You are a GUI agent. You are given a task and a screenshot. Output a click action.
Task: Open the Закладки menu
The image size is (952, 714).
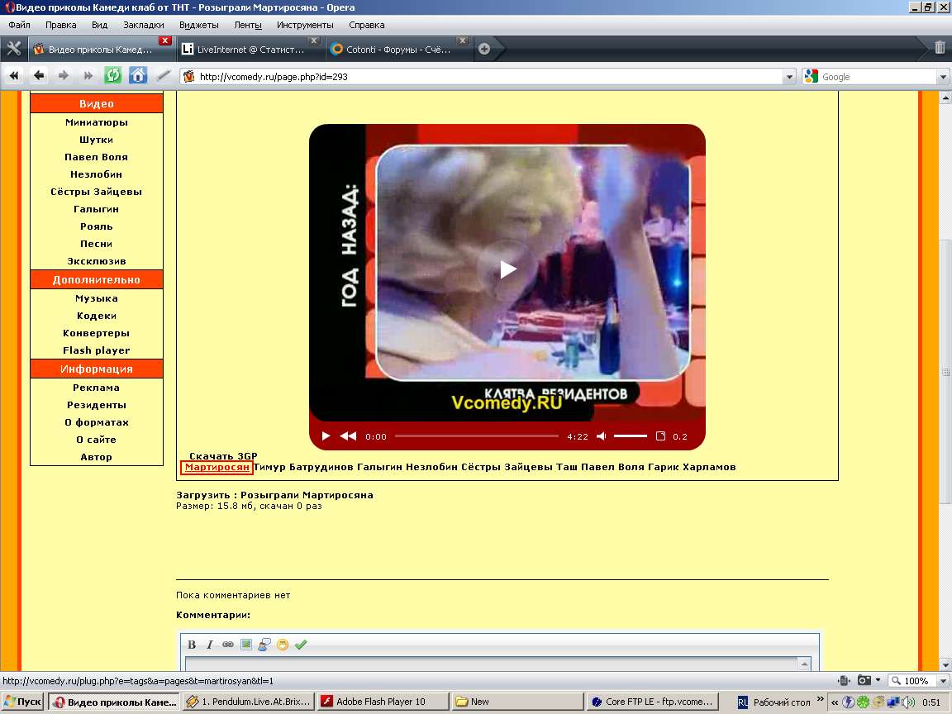coord(143,25)
